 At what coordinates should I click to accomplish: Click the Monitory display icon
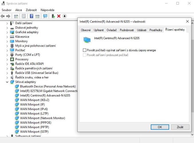click(x=12, y=41)
